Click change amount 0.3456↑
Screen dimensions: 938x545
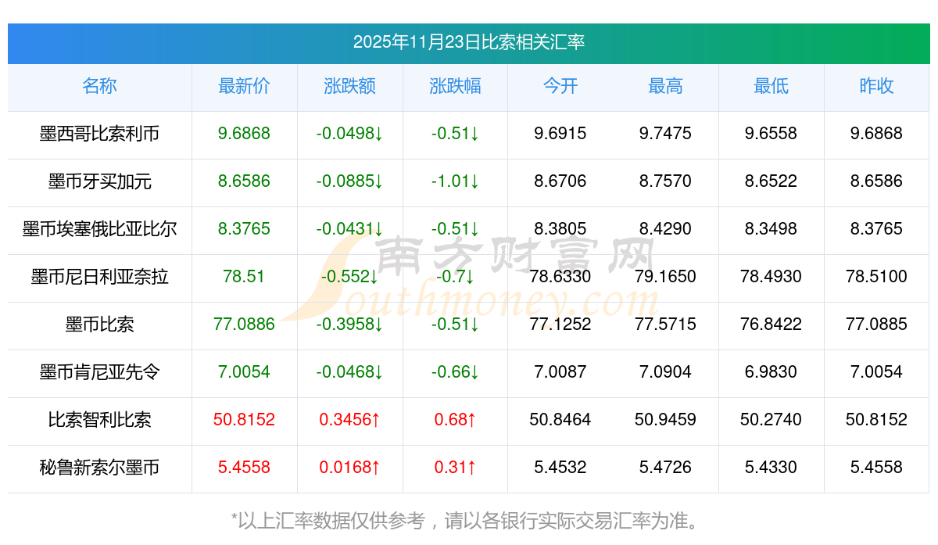tap(350, 420)
